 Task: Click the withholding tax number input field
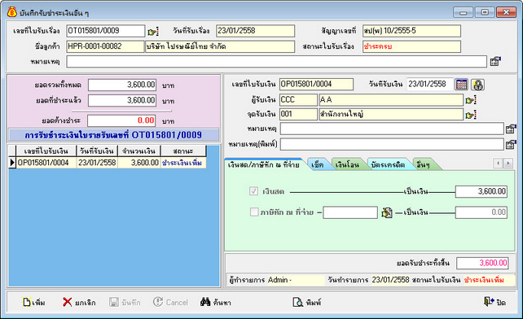click(x=350, y=212)
